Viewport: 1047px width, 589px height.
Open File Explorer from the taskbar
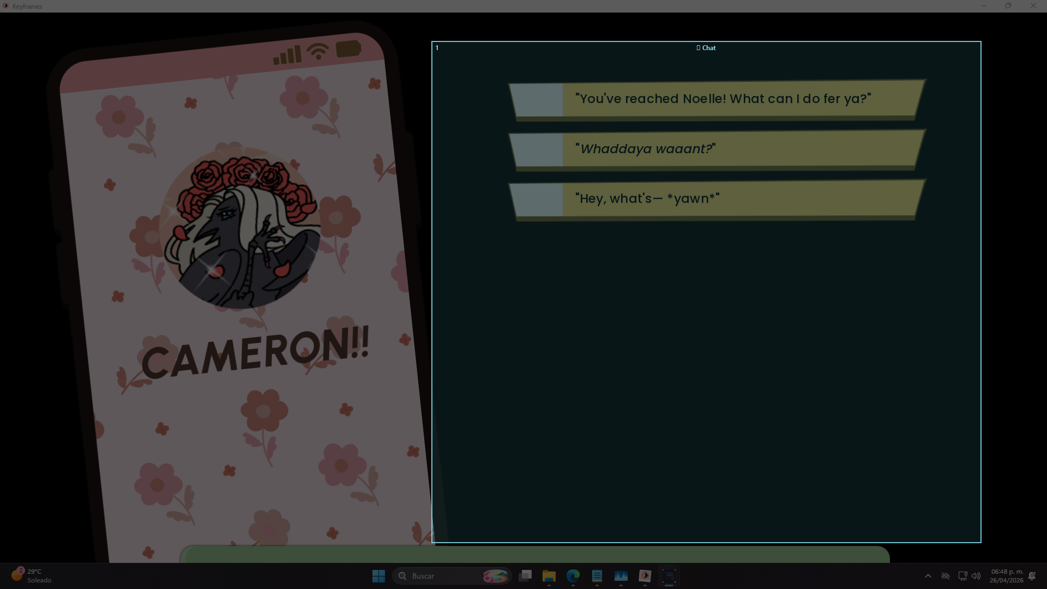pos(549,576)
